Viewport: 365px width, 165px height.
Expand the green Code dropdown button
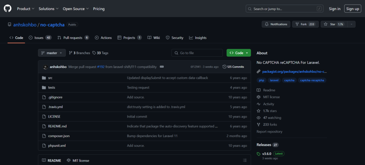[x=238, y=53]
